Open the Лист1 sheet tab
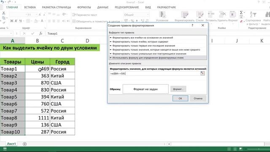 [11, 144]
